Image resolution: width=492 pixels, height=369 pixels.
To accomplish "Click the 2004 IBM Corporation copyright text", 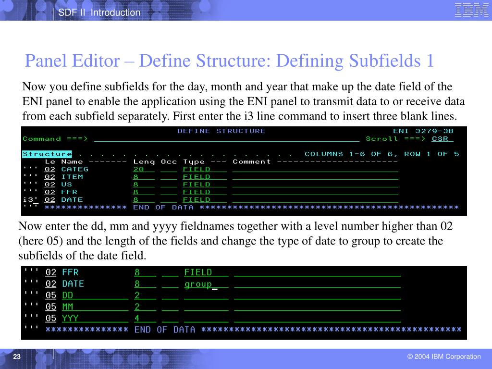I will tap(444, 357).
